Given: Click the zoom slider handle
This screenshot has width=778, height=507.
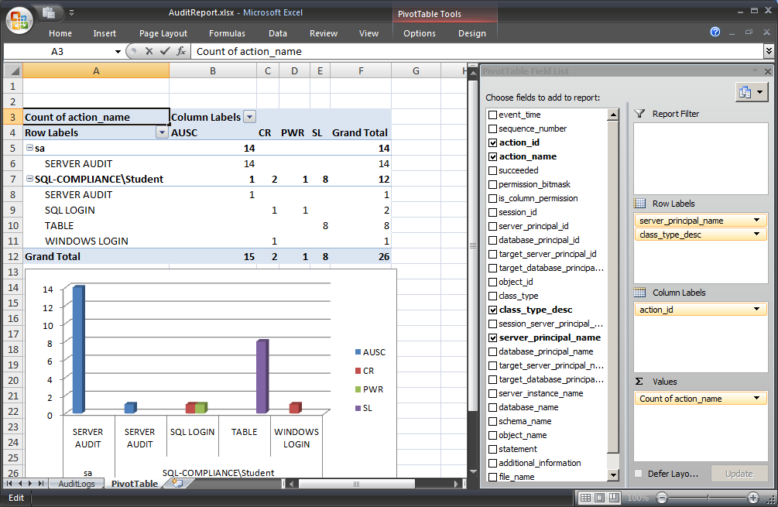Looking at the screenshot, I should (708, 498).
